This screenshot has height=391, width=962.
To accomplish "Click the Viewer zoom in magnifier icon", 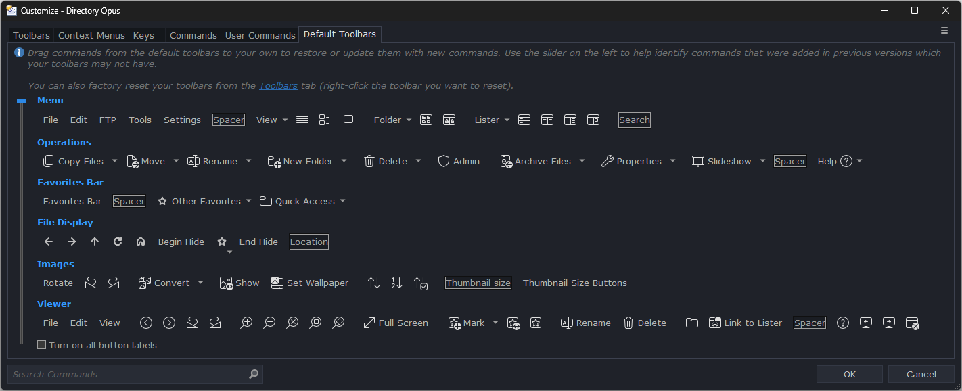I will tap(246, 323).
